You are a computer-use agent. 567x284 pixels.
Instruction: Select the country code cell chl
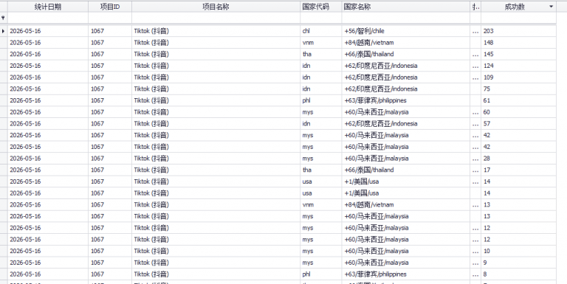tap(320, 31)
